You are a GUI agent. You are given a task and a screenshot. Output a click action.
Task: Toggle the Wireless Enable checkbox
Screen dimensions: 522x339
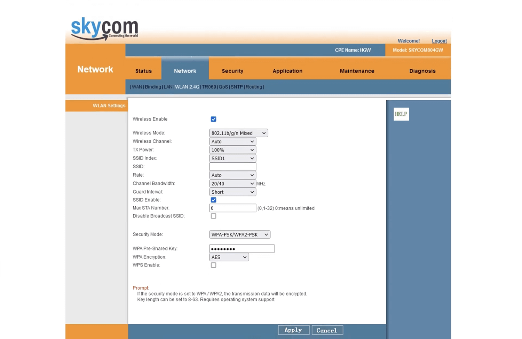click(213, 119)
